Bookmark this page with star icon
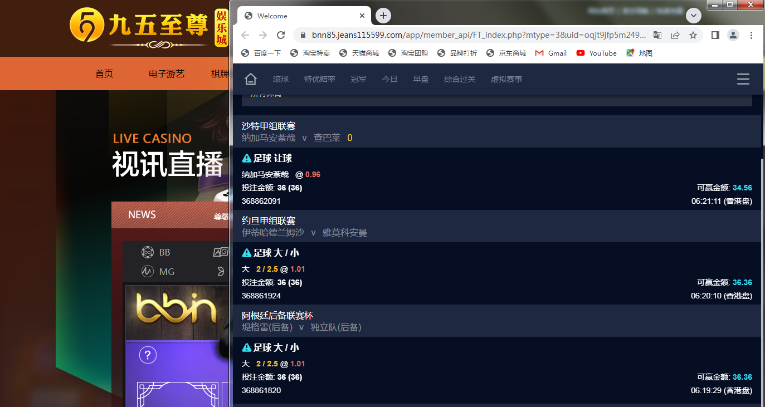Viewport: 765px width, 407px height. click(693, 35)
